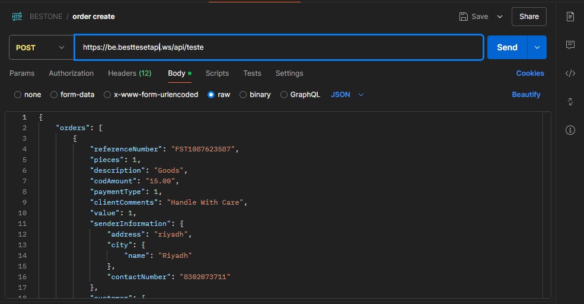Open the Authorization tab

71,73
